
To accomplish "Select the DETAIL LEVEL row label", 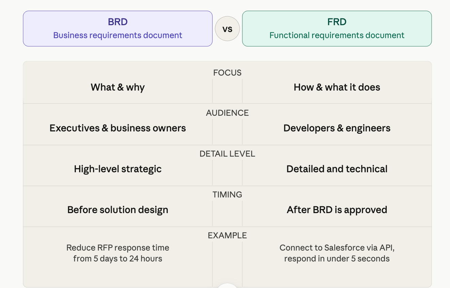I will tap(227, 154).
